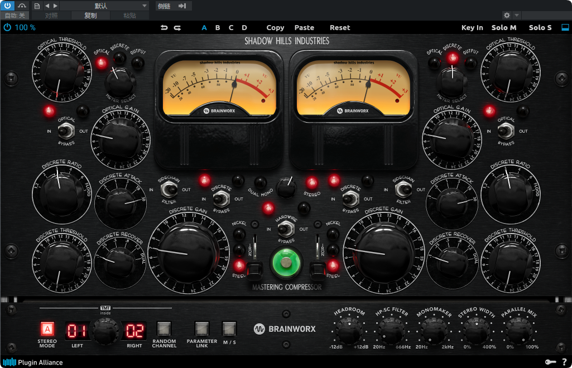The width and height of the screenshot is (572, 368).
Task: Select preset slot D
Action: [x=244, y=28]
